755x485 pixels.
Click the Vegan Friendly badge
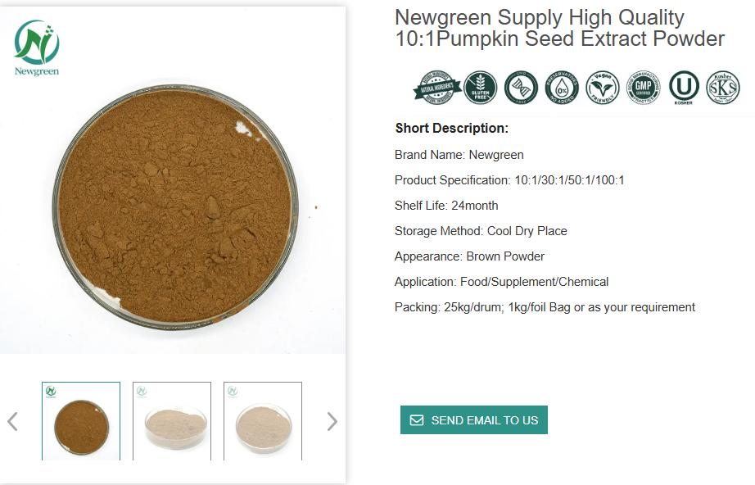pos(603,88)
